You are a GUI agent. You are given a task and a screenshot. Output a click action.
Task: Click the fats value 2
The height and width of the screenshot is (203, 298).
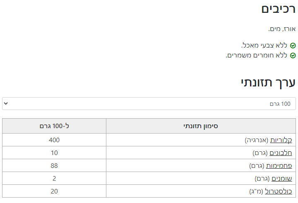click(x=54, y=179)
